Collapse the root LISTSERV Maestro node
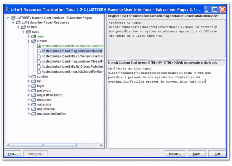 [x=8, y=18]
